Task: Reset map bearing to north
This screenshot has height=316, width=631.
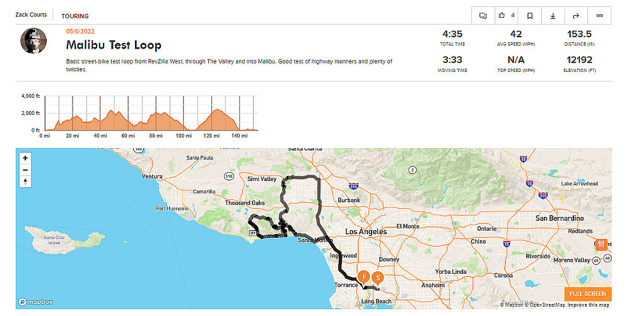Action: (x=25, y=182)
